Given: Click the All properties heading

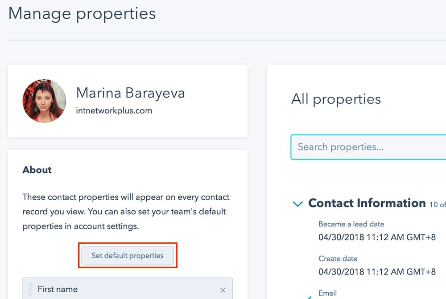Looking at the screenshot, I should click(x=336, y=99).
